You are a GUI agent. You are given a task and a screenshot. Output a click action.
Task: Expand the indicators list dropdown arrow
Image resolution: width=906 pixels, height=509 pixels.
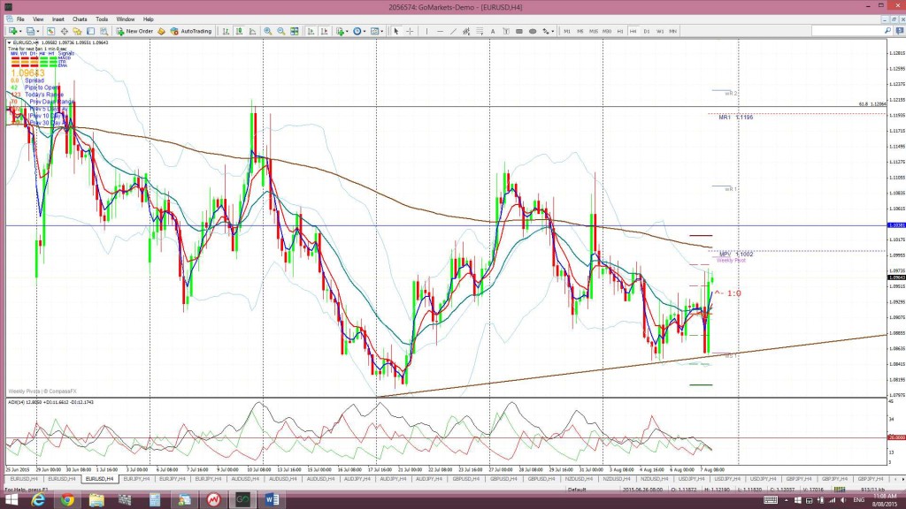347,31
